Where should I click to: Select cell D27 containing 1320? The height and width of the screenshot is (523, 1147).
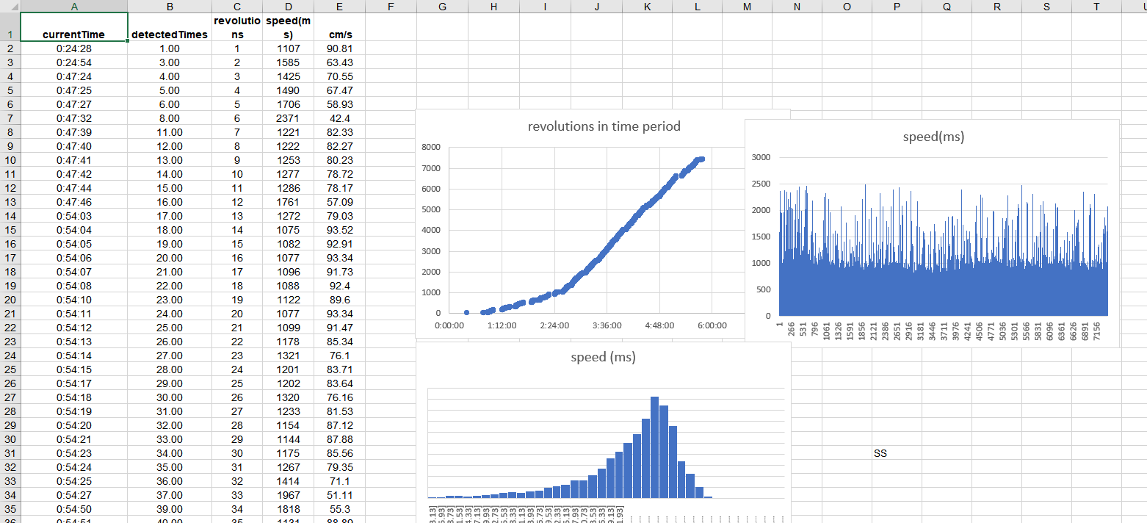tap(287, 397)
